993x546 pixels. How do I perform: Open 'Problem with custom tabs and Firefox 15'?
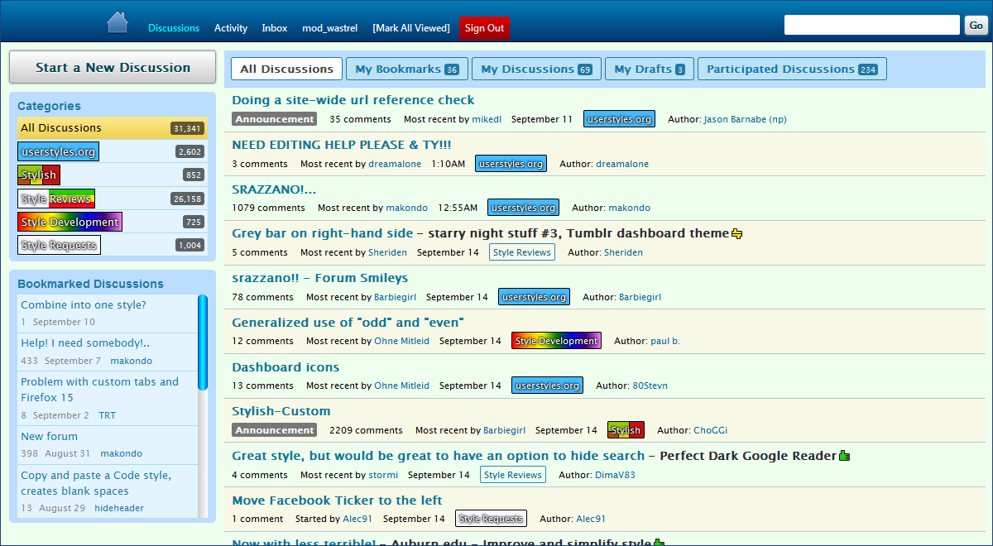[99, 390]
